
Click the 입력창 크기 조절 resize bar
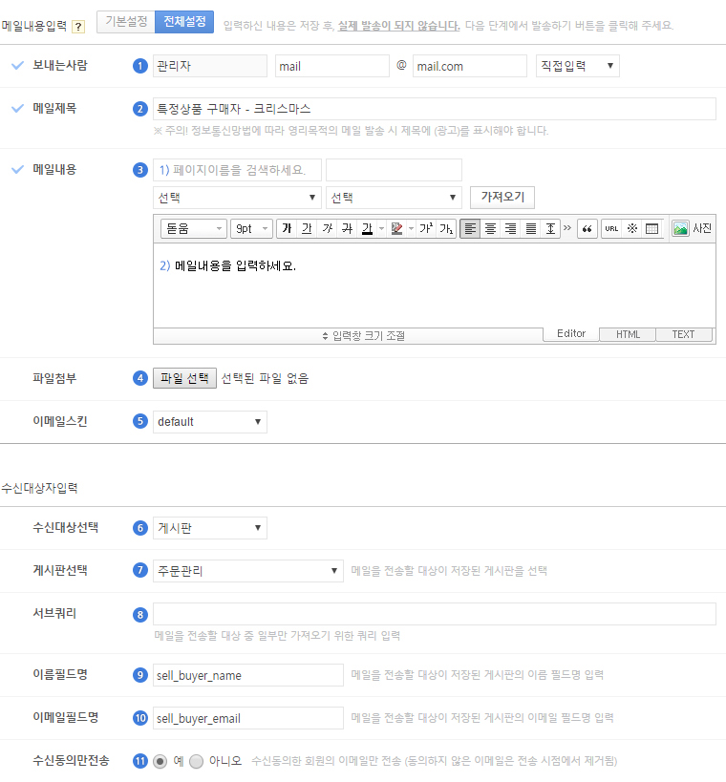(x=363, y=336)
